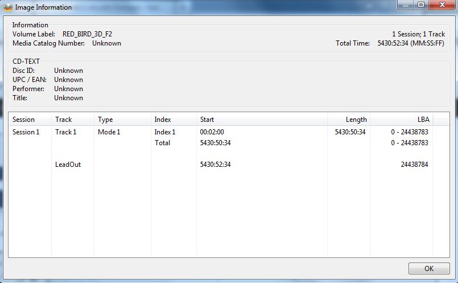
Task: Select the Index 1 cell
Action: 165,132
